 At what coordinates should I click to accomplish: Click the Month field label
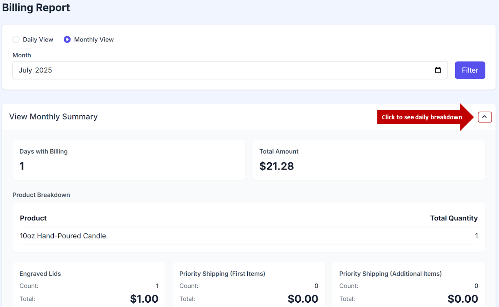click(x=22, y=55)
